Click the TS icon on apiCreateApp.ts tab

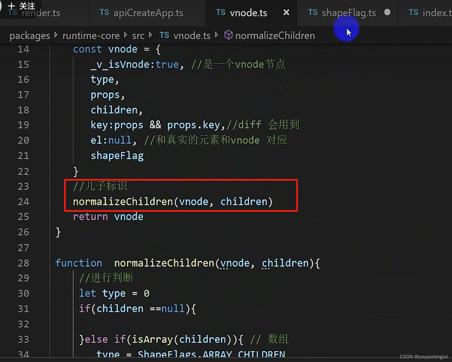click(x=104, y=12)
